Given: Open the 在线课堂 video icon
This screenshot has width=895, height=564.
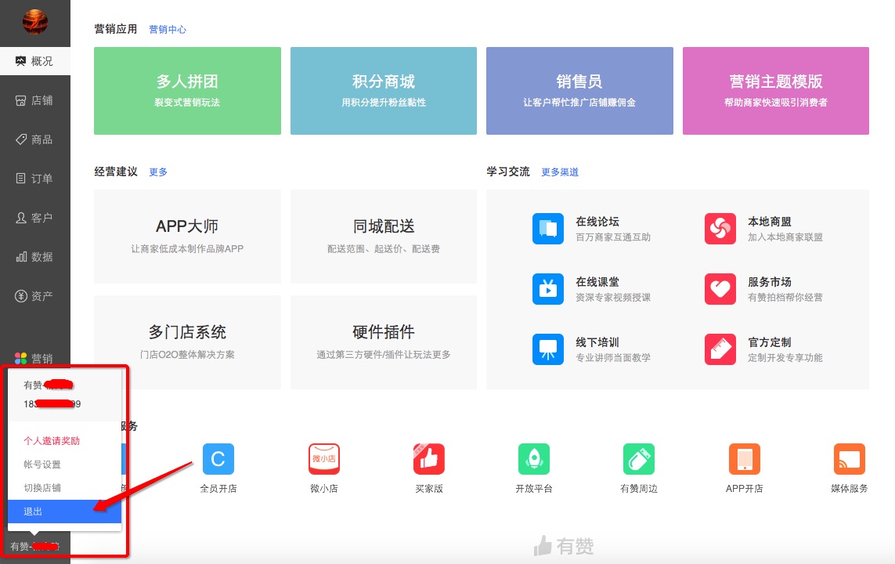Looking at the screenshot, I should tap(548, 289).
